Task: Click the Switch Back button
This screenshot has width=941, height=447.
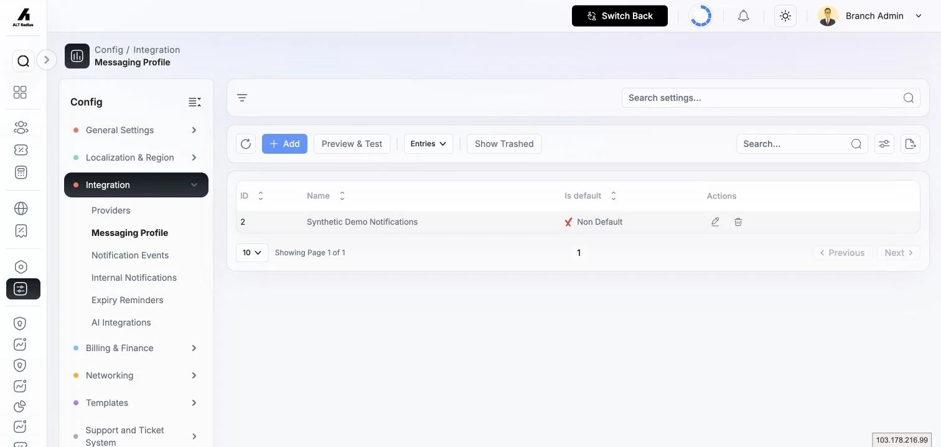Action: point(620,16)
